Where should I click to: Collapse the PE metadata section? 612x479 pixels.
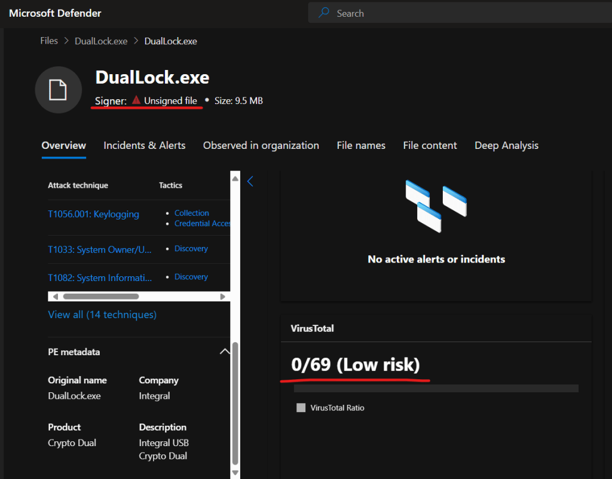pyautogui.click(x=224, y=352)
